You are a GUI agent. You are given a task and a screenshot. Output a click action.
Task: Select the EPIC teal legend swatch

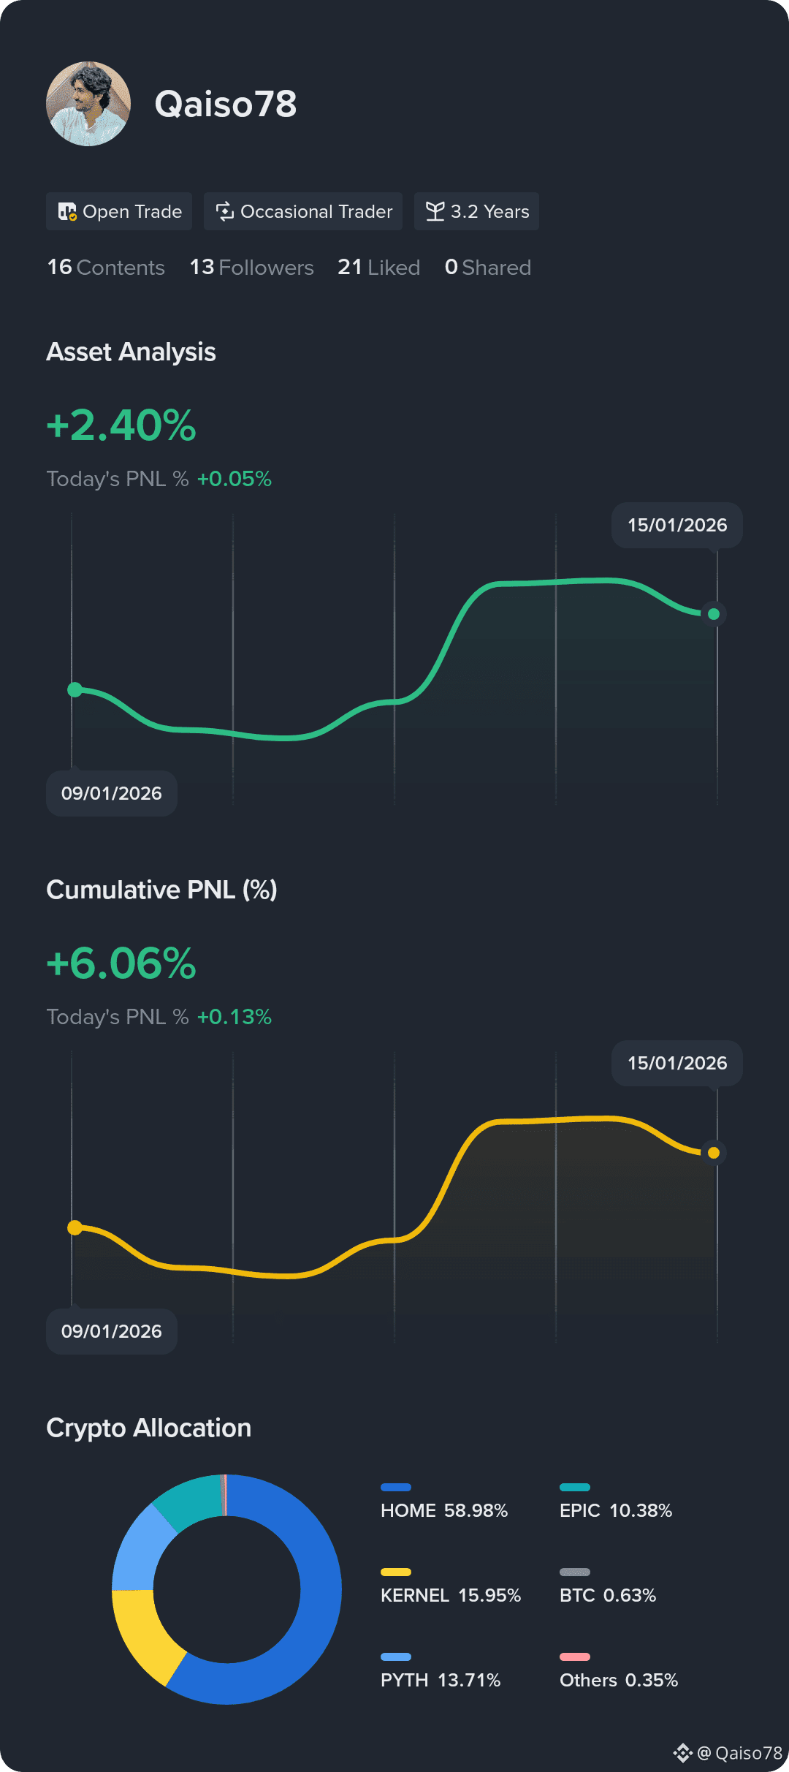pyautogui.click(x=575, y=1487)
